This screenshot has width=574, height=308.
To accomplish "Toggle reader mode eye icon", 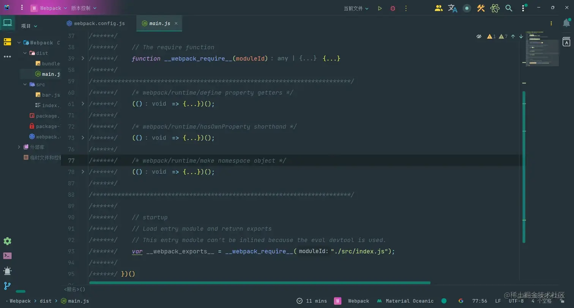I will (x=479, y=36).
